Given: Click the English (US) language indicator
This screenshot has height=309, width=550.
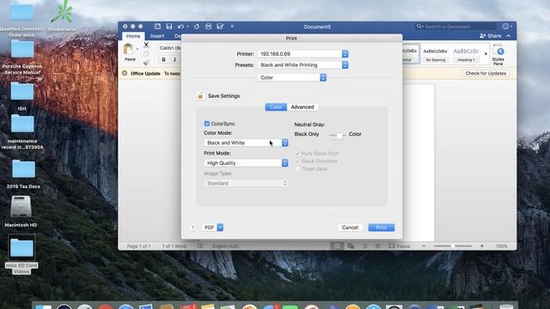Looking at the screenshot, I should click(225, 246).
